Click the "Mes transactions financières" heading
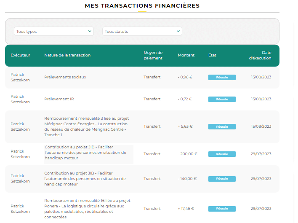This screenshot has height=223, width=298. (142, 6)
